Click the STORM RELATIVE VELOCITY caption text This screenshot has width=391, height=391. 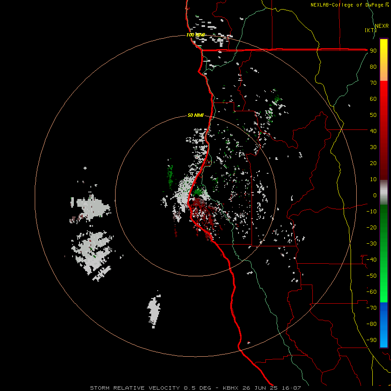(135, 388)
